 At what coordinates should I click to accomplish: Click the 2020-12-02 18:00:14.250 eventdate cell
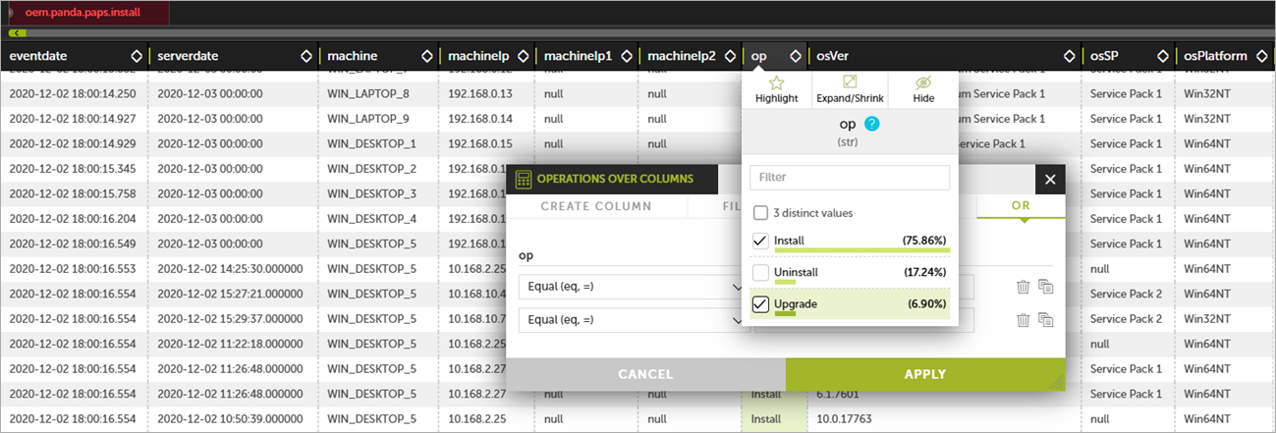73,93
